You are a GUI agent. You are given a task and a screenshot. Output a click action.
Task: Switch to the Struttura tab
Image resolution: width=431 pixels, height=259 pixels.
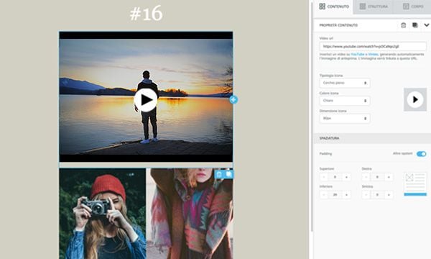coord(374,6)
